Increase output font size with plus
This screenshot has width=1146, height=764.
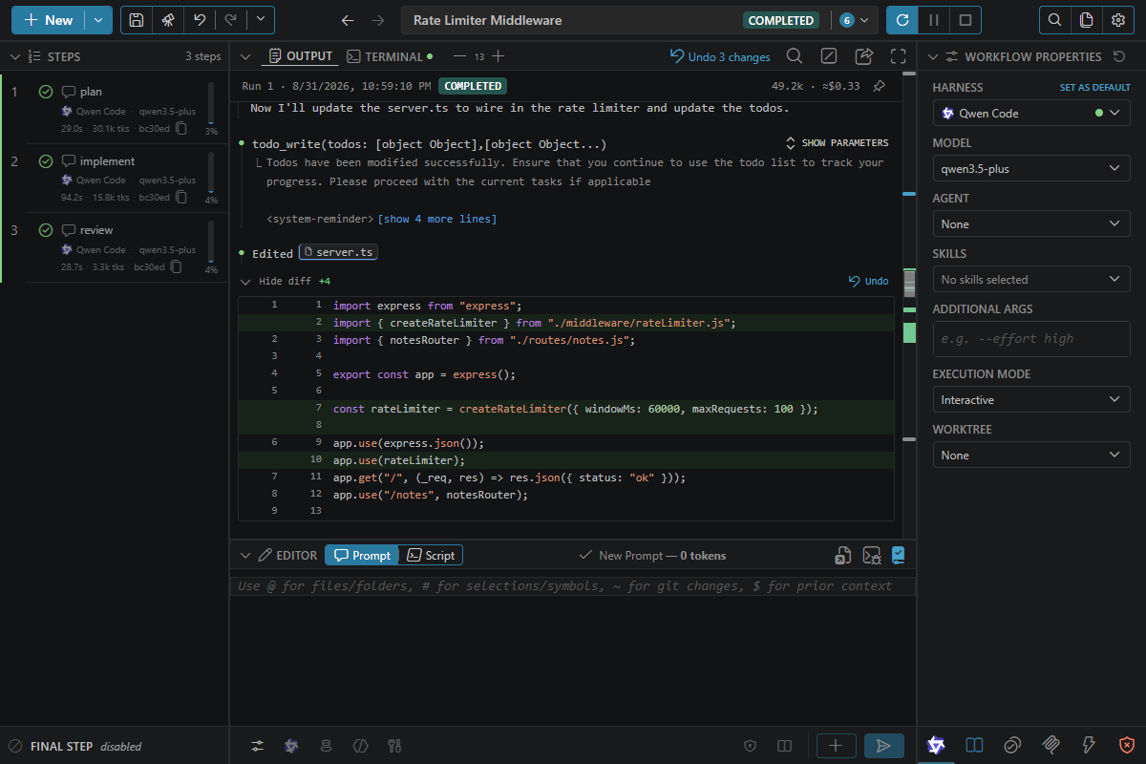pos(498,56)
